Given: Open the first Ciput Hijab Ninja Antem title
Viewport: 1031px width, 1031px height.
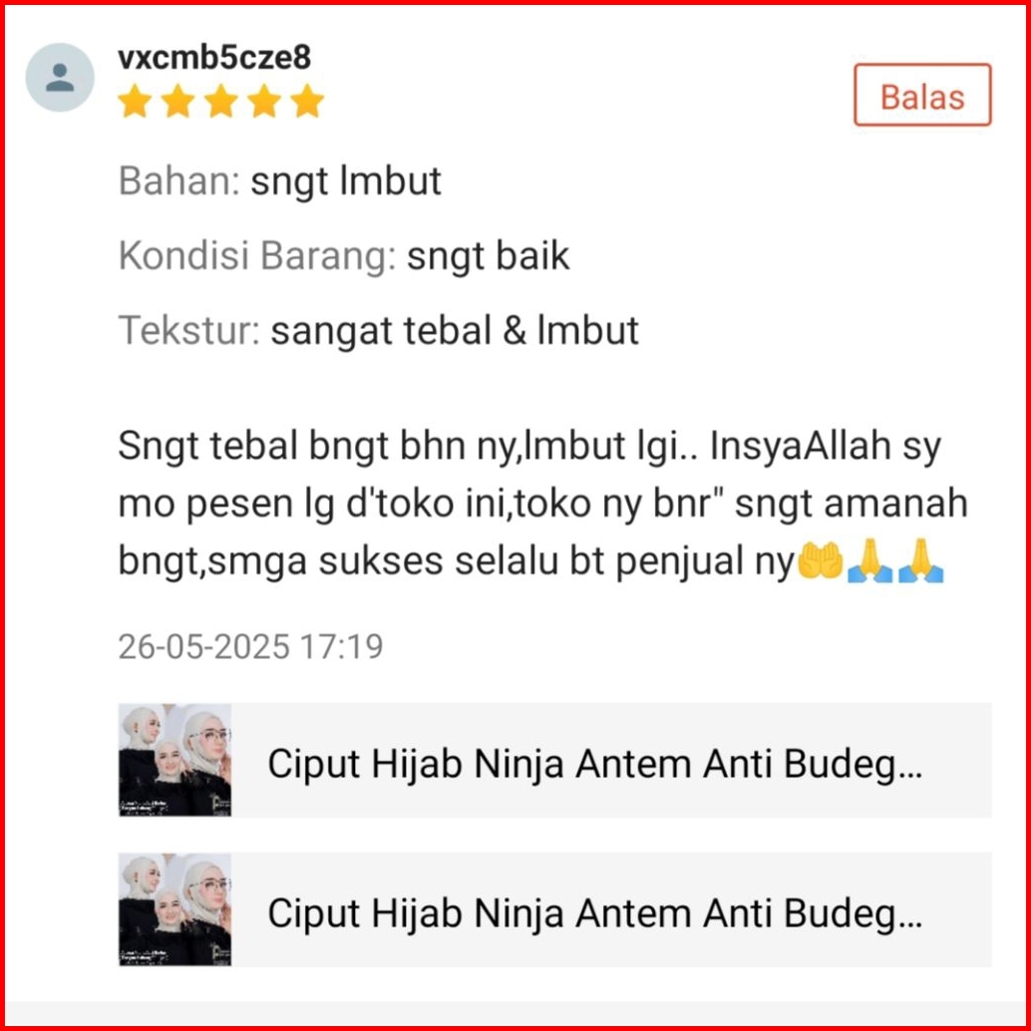Looking at the screenshot, I should coord(595,764).
